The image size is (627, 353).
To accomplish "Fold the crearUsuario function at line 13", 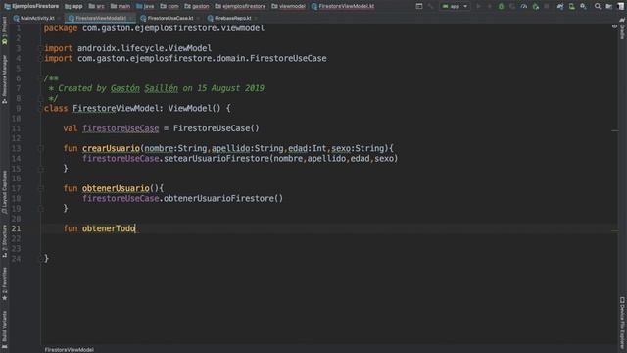I will click(x=41, y=148).
